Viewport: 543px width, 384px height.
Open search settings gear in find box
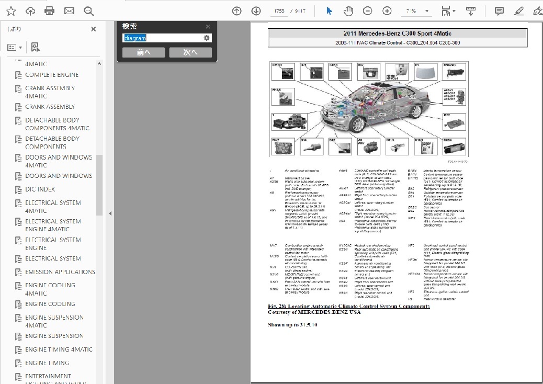(207, 38)
